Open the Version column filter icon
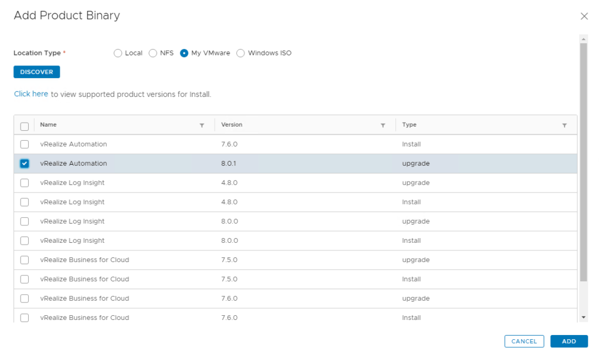 383,126
